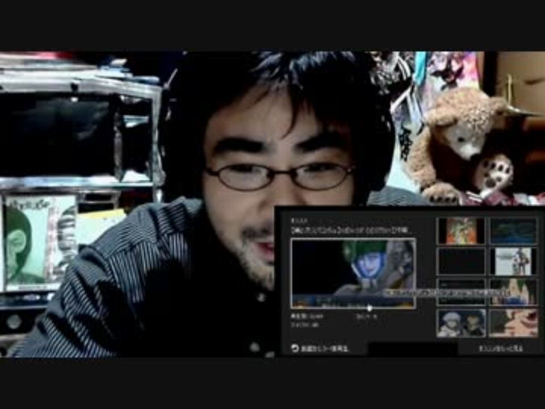The image size is (545, 409).
Task: Open the white-background figure thumbnail
Action: click(513, 261)
